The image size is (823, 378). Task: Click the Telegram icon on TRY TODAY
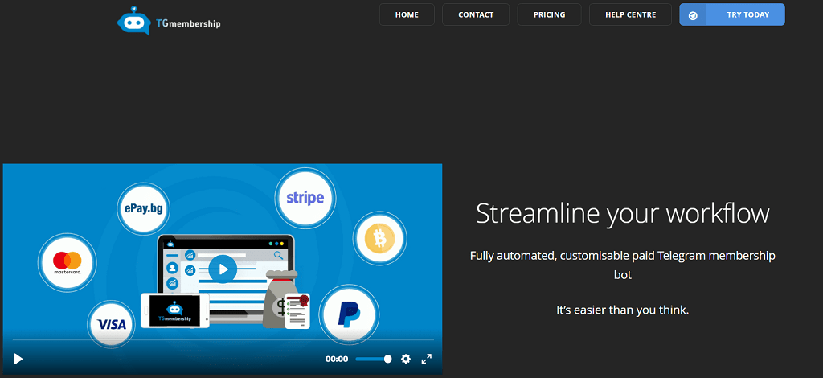coord(693,15)
